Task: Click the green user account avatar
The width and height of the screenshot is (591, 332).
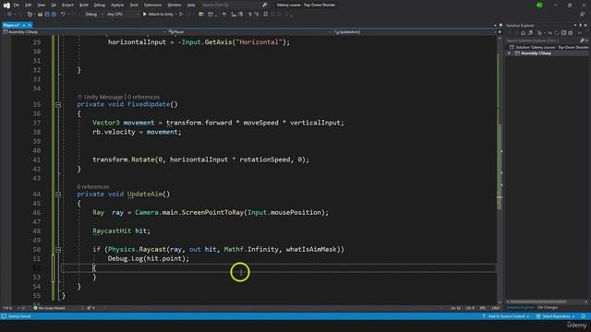Action: point(539,5)
